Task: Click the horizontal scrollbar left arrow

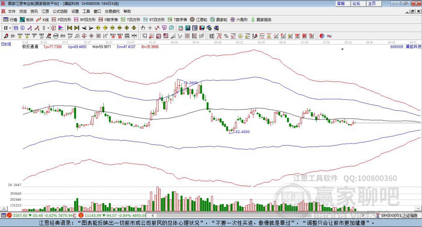Action: (x=153, y=215)
